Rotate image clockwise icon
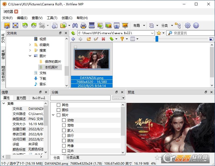The width and height of the screenshot is (215, 166). pos(34,26)
